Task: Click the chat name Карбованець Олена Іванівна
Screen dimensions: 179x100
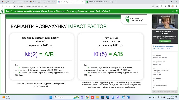Action: (161, 71)
